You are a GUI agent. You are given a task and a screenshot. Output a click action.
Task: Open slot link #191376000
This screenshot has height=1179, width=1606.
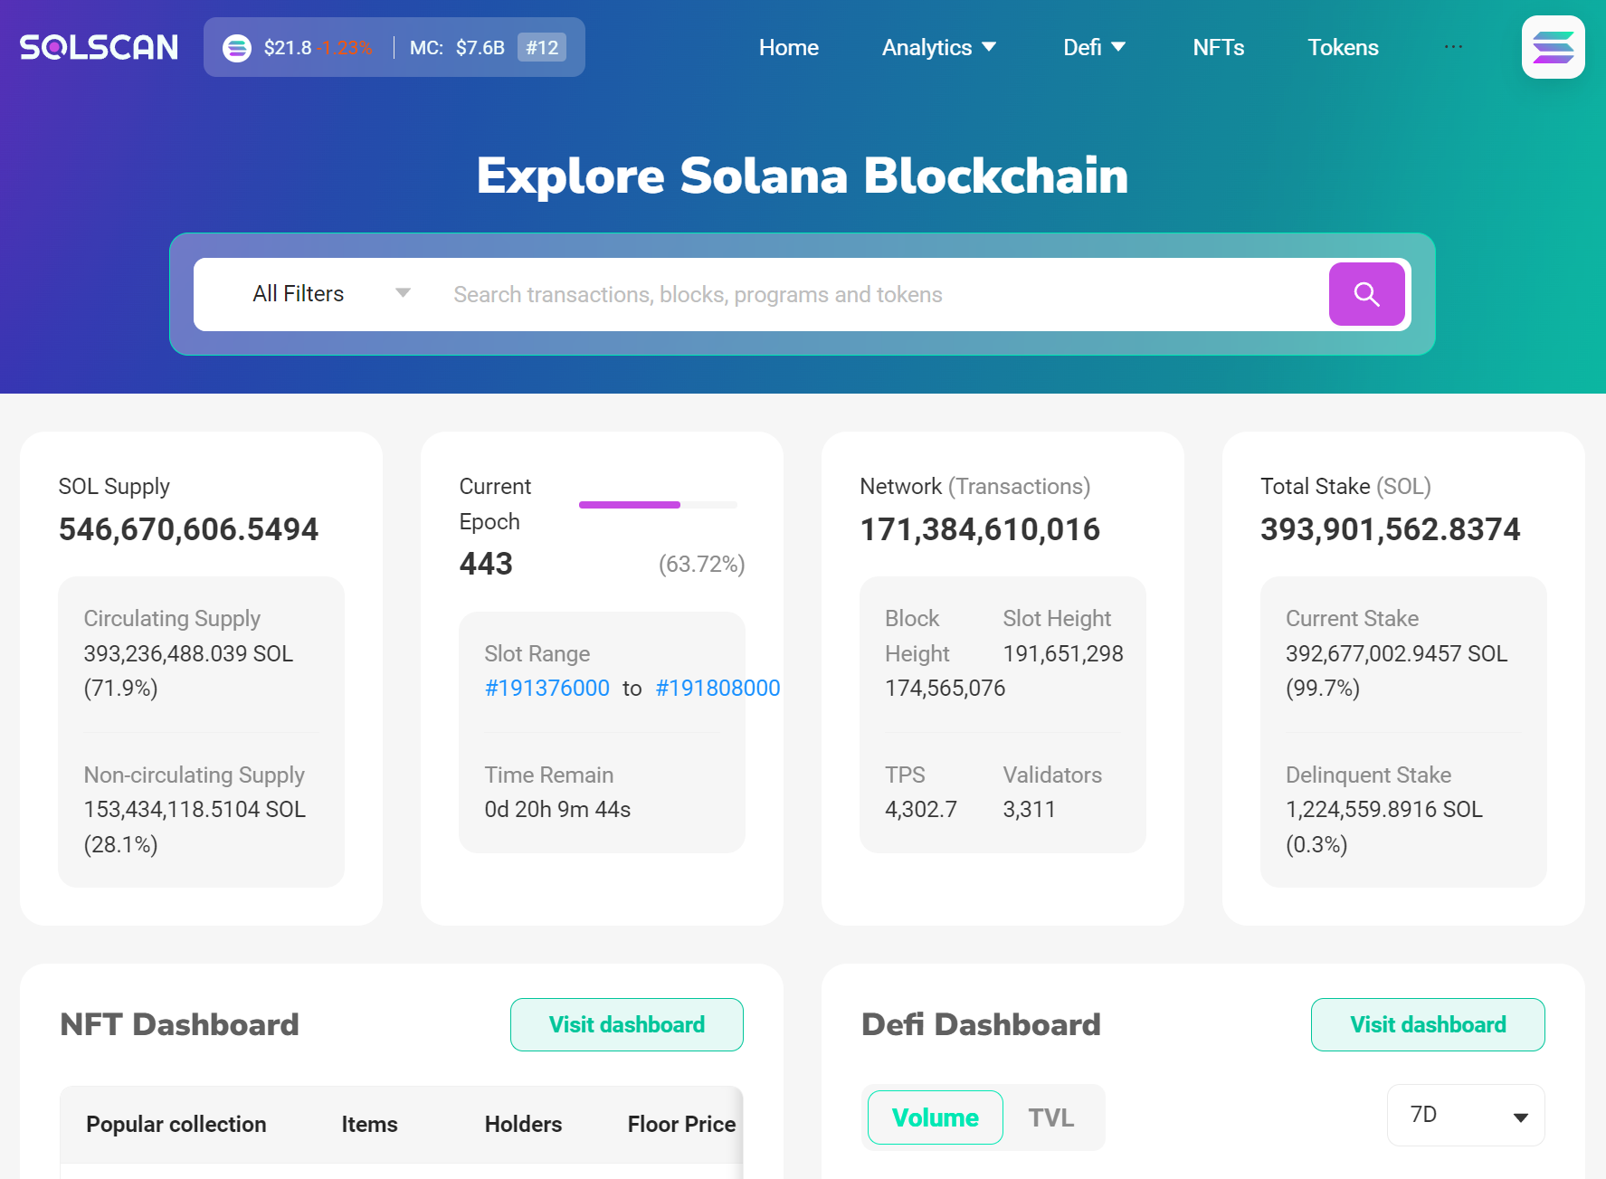coord(547,688)
